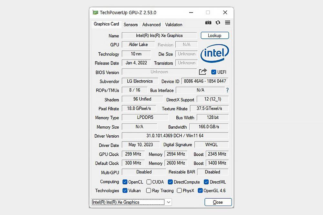Toggle the UEFI checkbox
Image resolution: width=323 pixels, height=215 pixels.
pos(214,72)
